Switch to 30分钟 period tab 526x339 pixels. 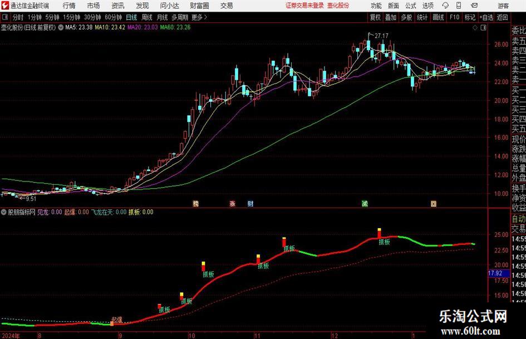[x=92, y=17]
